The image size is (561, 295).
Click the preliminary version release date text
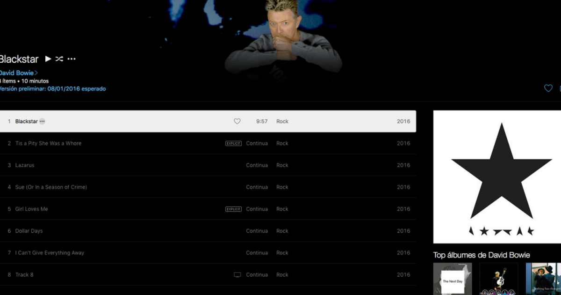pos(52,88)
